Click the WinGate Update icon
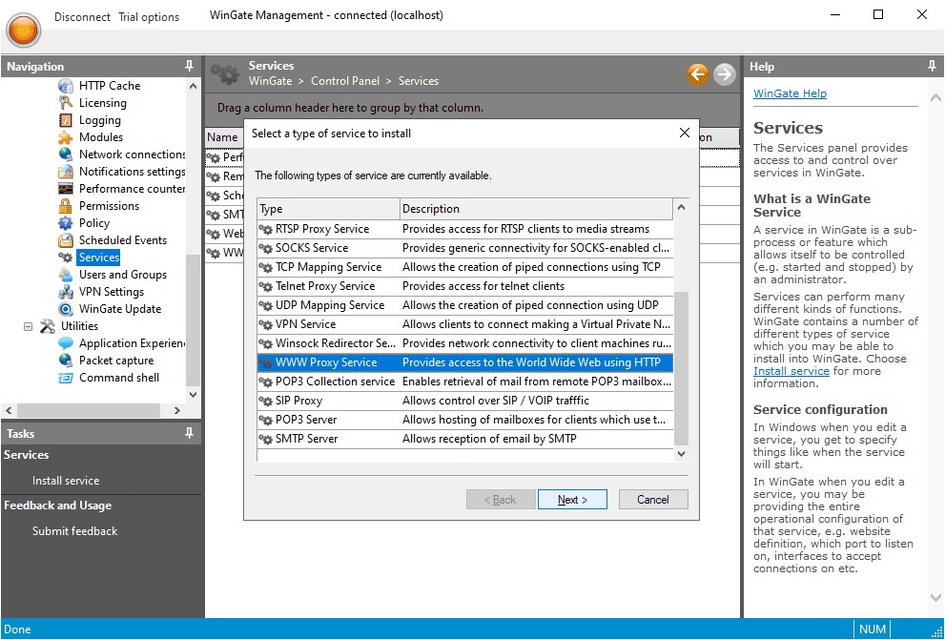This screenshot has height=640, width=945. [66, 309]
